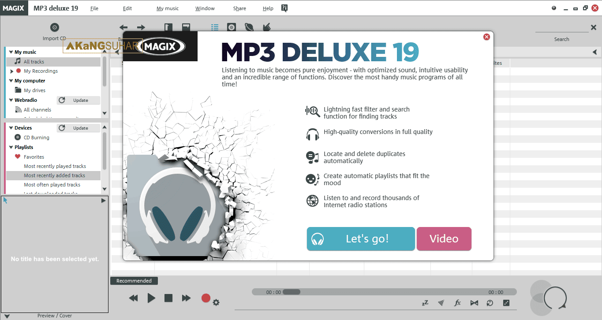
Task: Click the planet icon in the toolbar
Action: pos(249,27)
